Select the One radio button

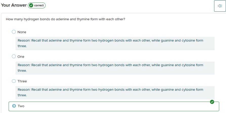14,56
